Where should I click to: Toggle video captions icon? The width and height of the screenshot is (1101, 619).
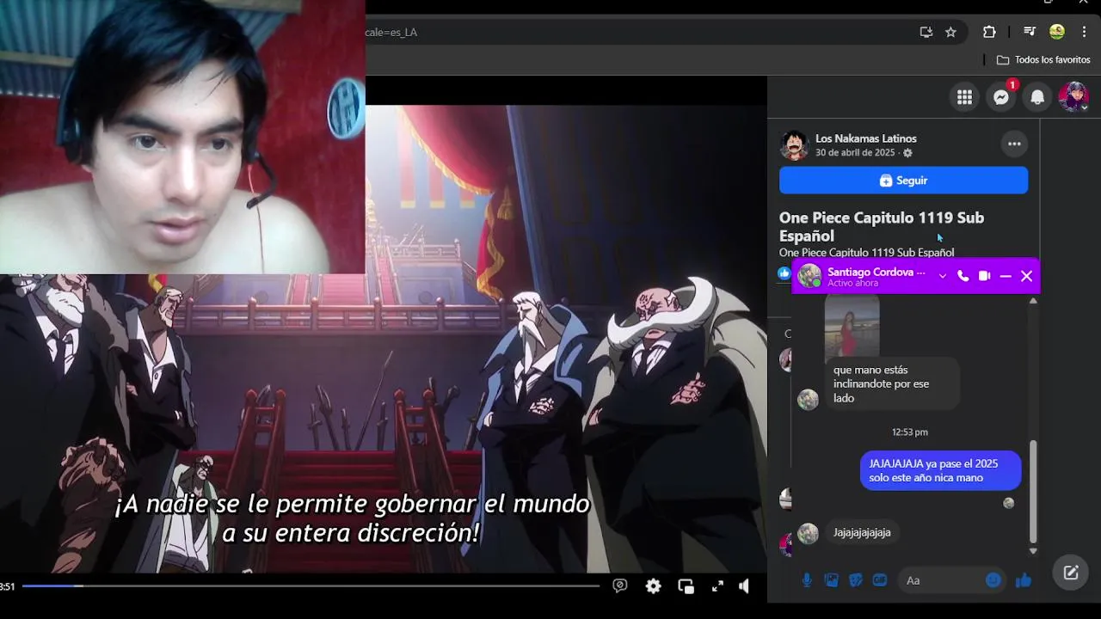point(620,586)
